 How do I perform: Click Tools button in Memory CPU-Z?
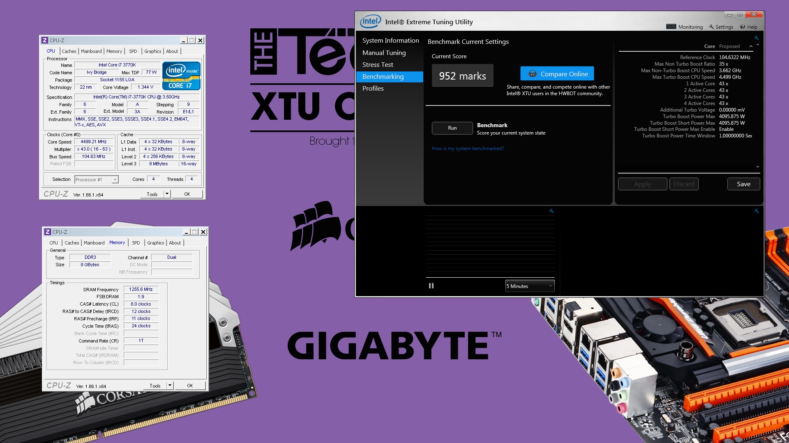tap(155, 386)
